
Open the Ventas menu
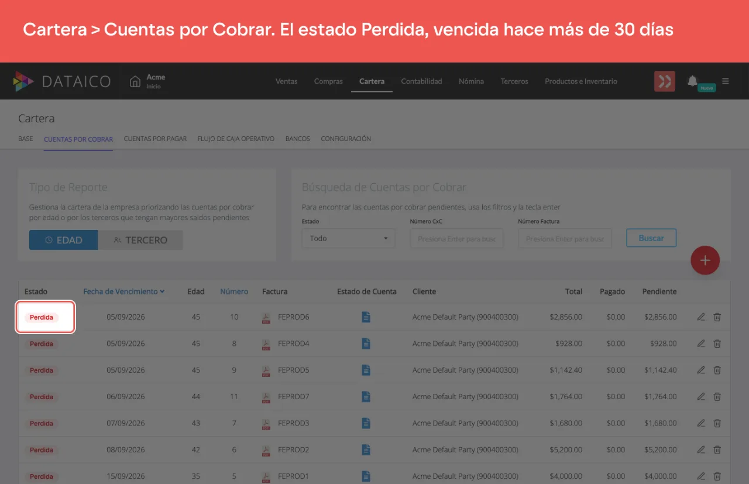[x=287, y=81]
